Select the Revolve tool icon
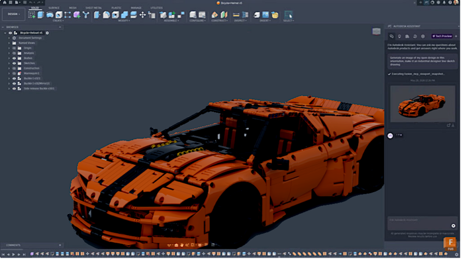Viewport: 461px width, 259px height. click(x=50, y=15)
